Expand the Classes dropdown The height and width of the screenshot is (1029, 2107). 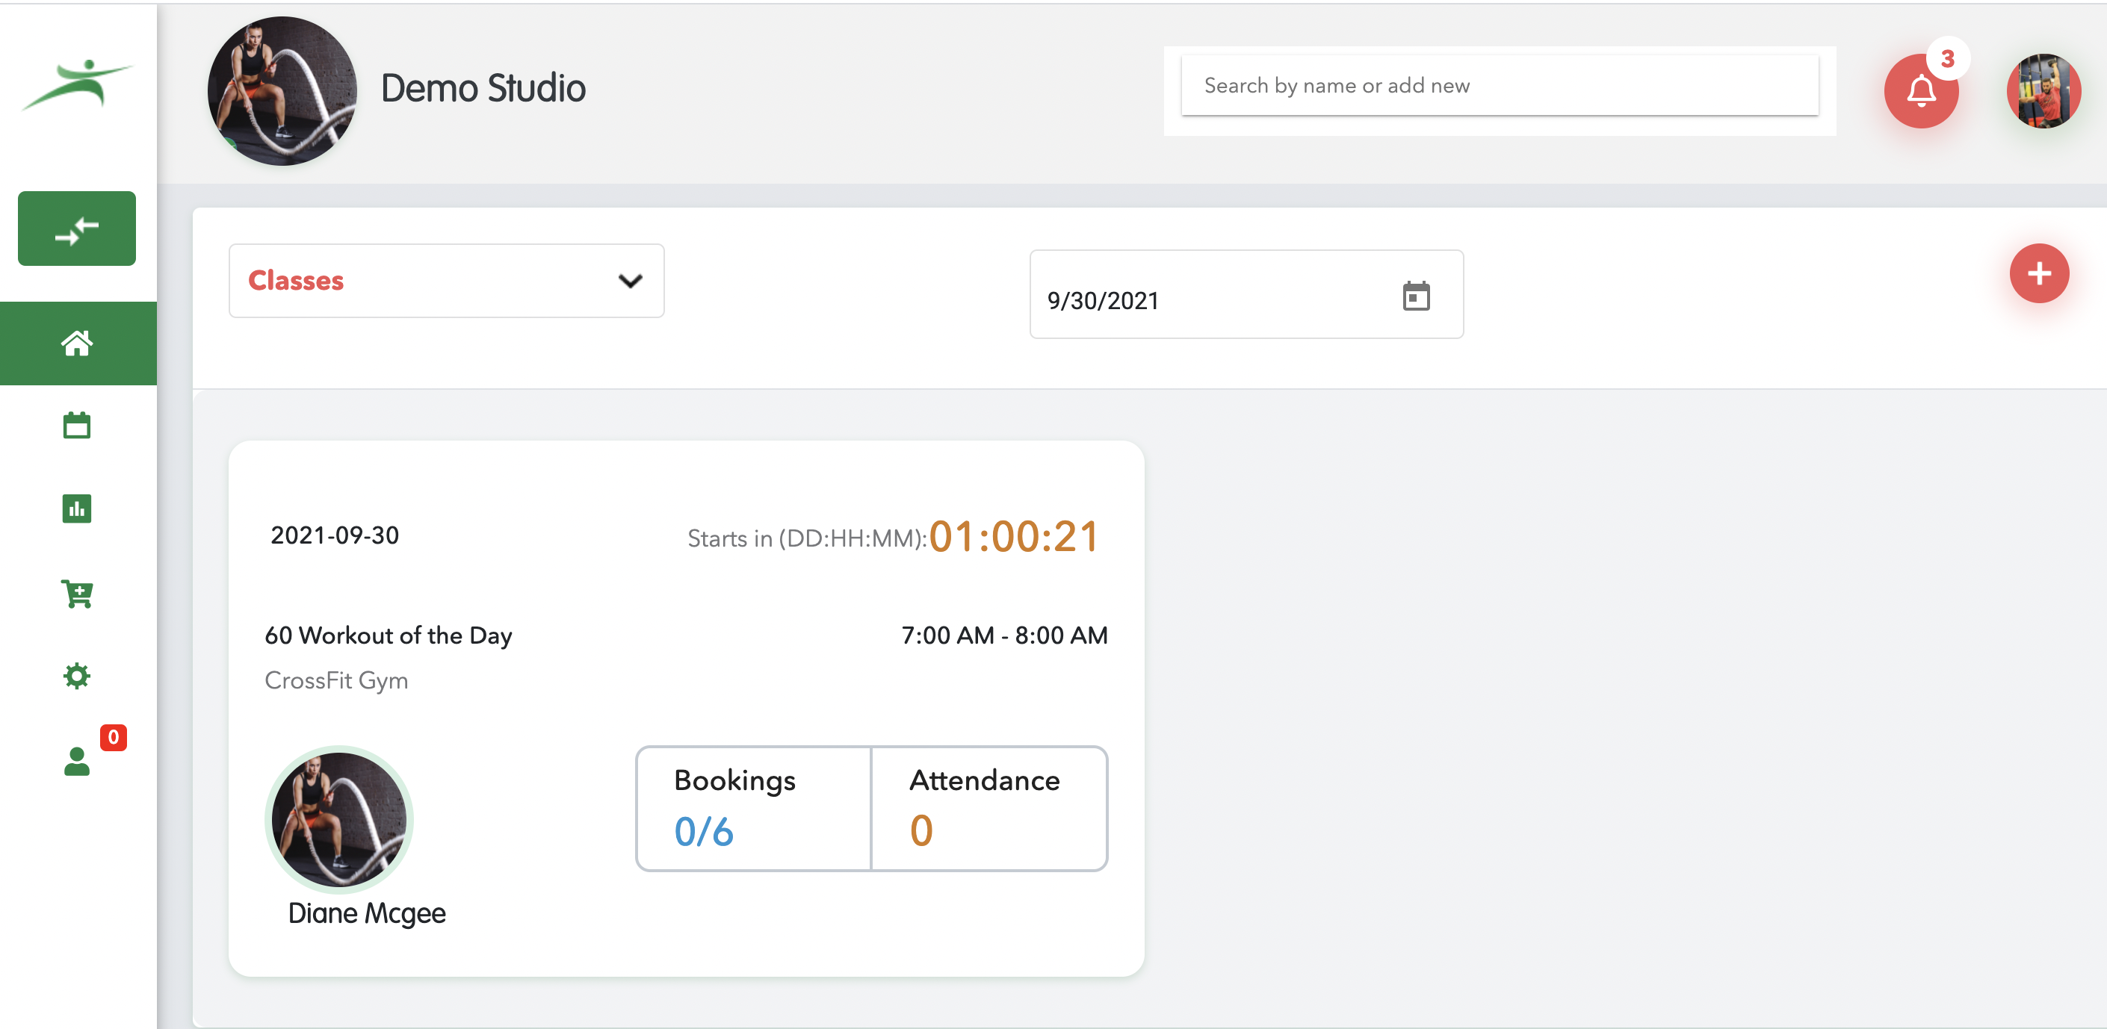[446, 280]
